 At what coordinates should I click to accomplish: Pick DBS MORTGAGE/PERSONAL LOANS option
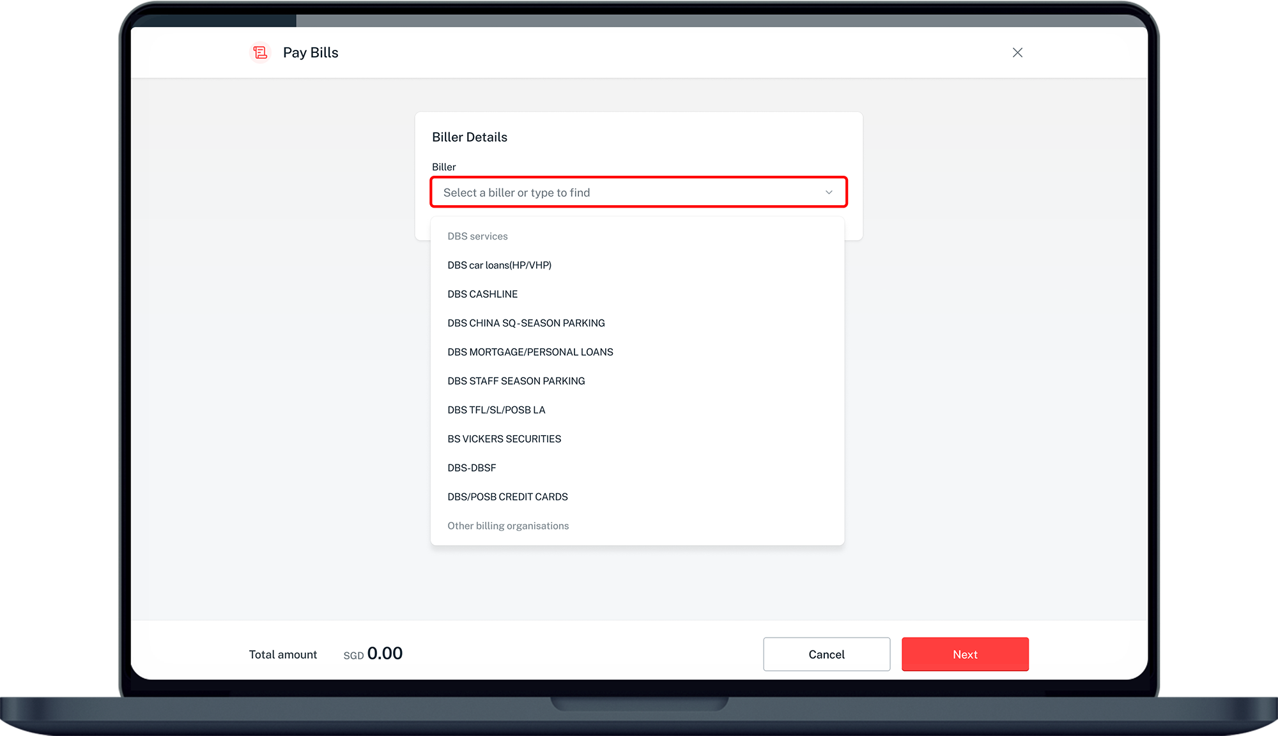pos(530,351)
